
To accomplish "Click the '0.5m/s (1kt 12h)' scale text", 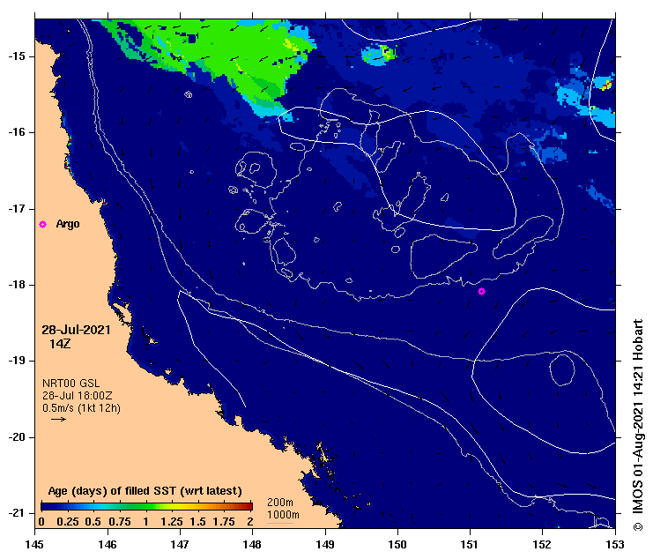I will click(82, 408).
